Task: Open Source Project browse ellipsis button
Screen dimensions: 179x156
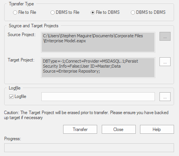Action: tap(165, 37)
